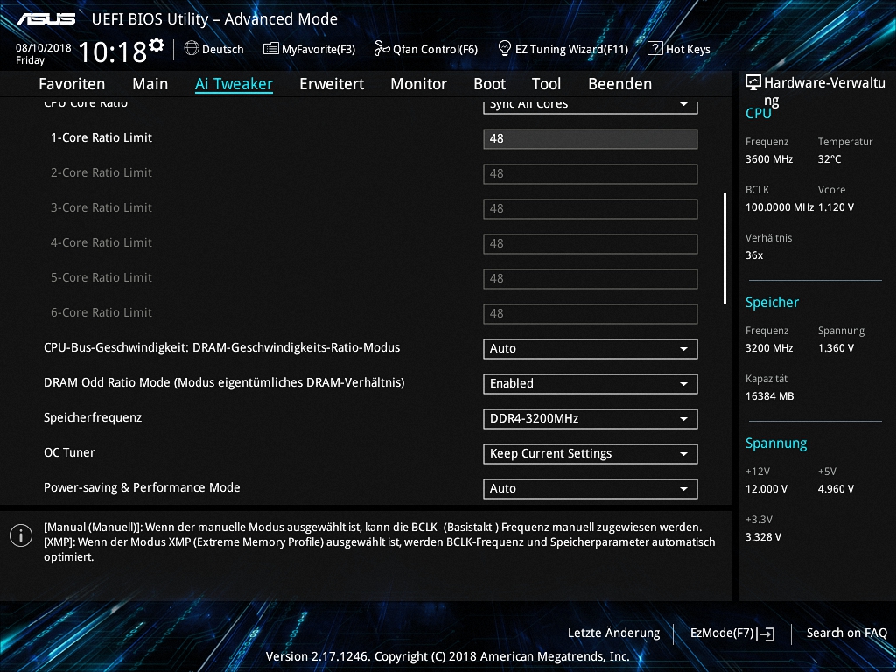Click the globe language icon
Image resolution: width=896 pixels, height=672 pixels.
192,48
